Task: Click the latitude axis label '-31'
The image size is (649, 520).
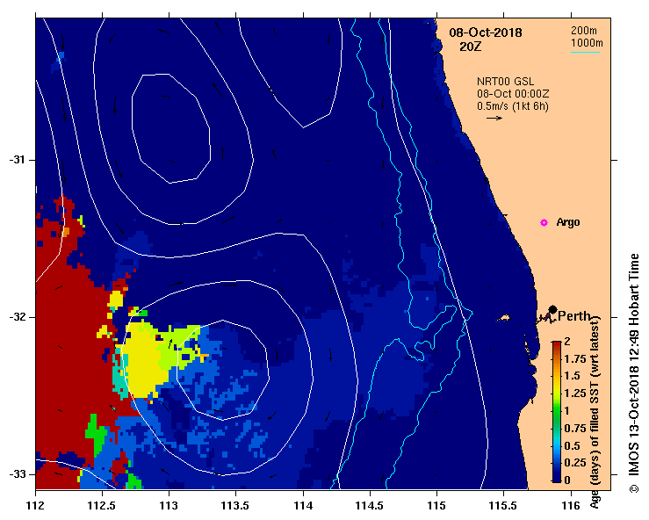Action: coord(17,159)
